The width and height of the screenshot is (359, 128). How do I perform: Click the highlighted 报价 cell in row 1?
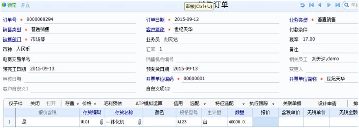coord(265,122)
